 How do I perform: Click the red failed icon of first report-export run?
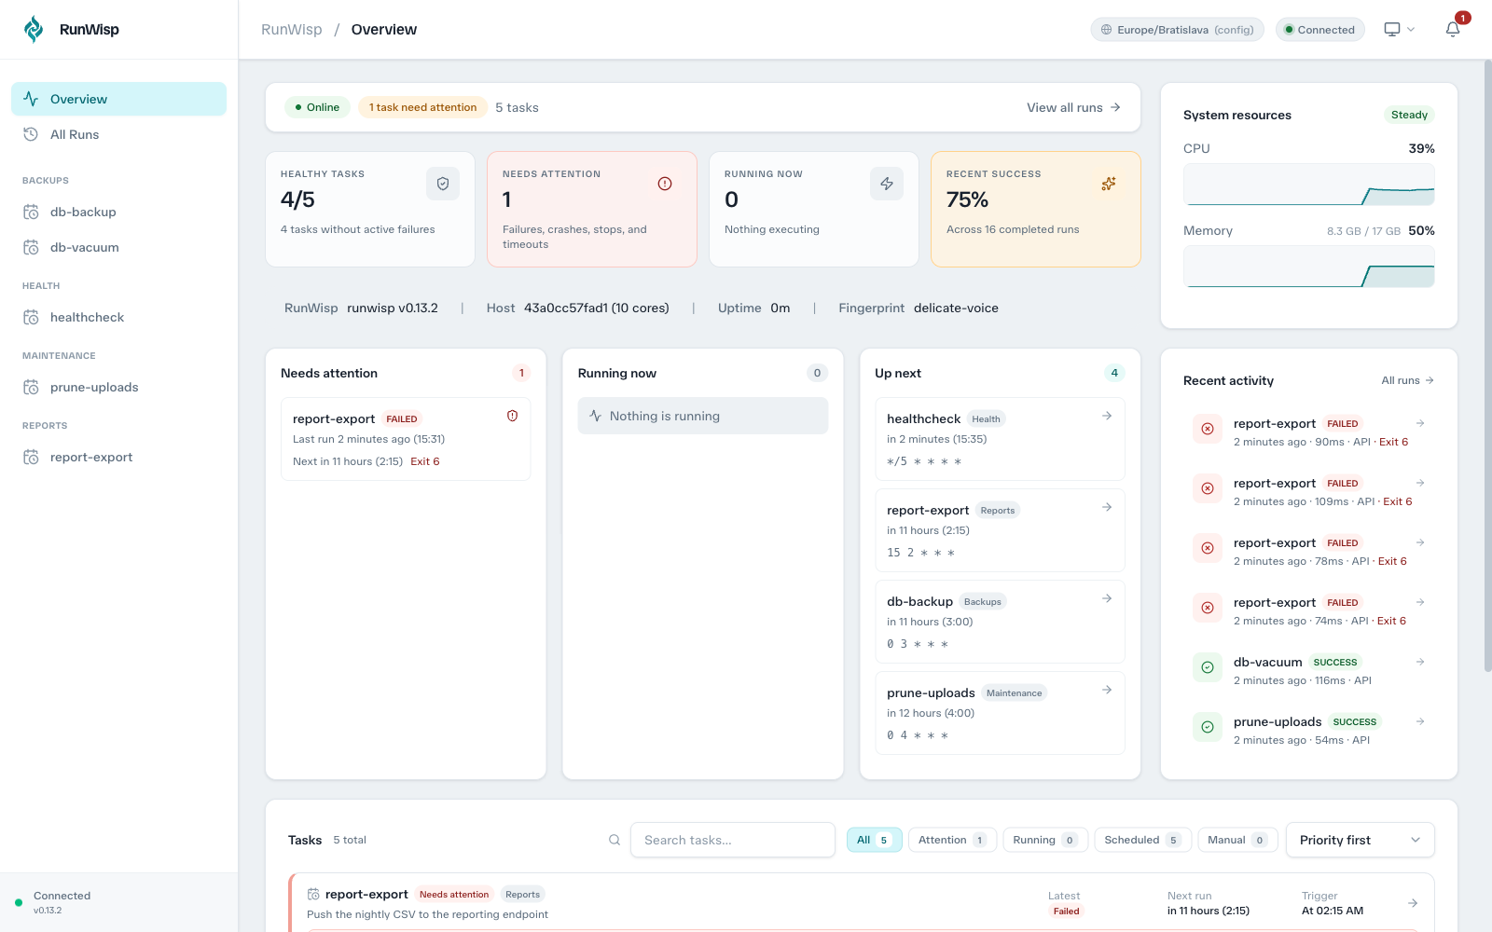1208,429
